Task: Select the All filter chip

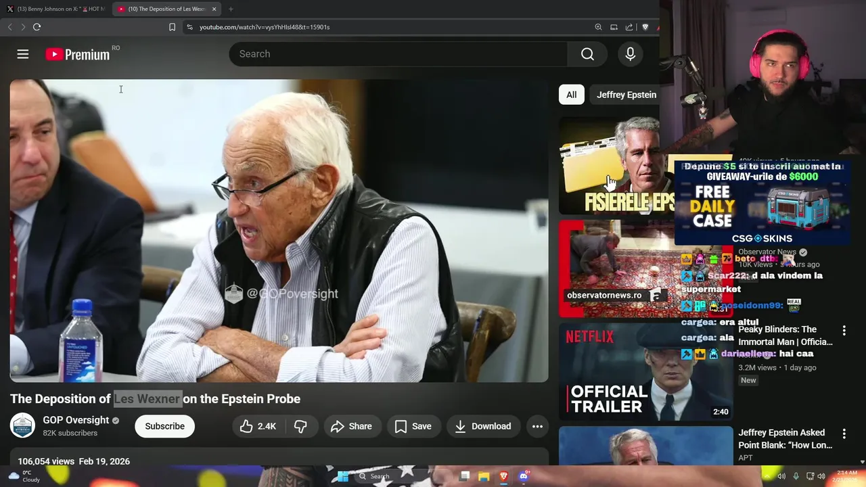Action: tap(572, 95)
